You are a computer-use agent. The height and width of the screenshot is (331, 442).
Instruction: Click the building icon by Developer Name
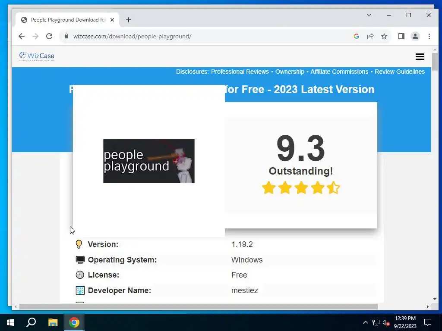coord(80,290)
